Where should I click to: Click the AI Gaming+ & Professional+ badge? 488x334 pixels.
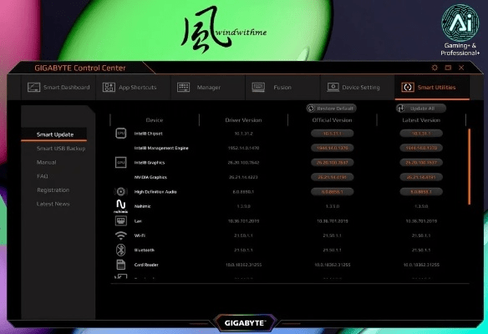click(460, 30)
